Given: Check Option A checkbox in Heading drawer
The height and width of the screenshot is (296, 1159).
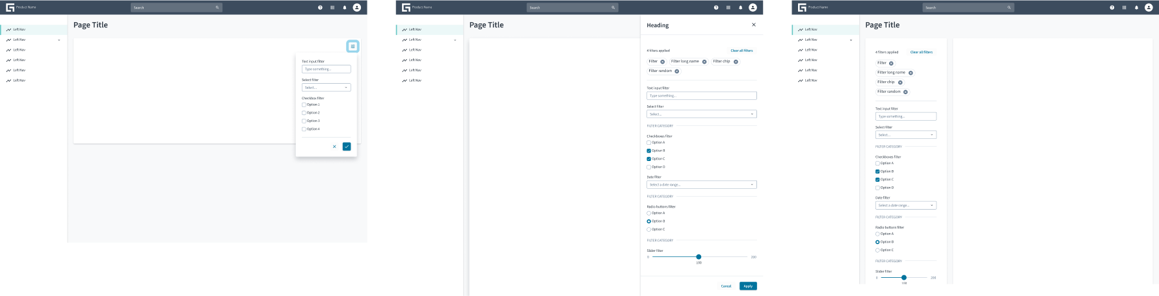Looking at the screenshot, I should tap(648, 143).
